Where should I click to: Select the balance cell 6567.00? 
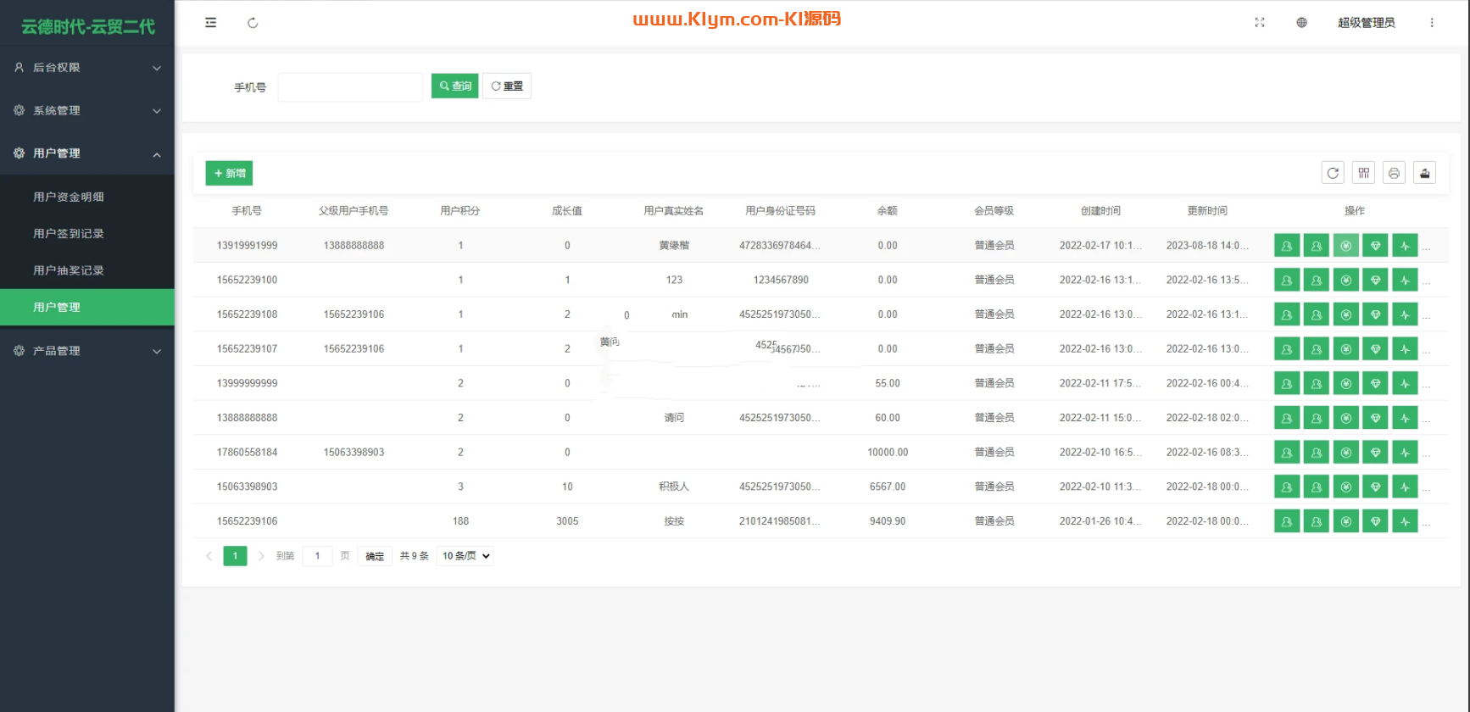pyautogui.click(x=888, y=487)
